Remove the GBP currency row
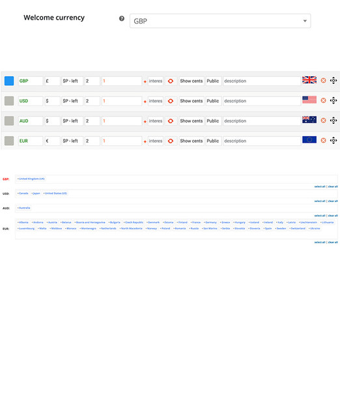This screenshot has width=340, height=417. (323, 80)
